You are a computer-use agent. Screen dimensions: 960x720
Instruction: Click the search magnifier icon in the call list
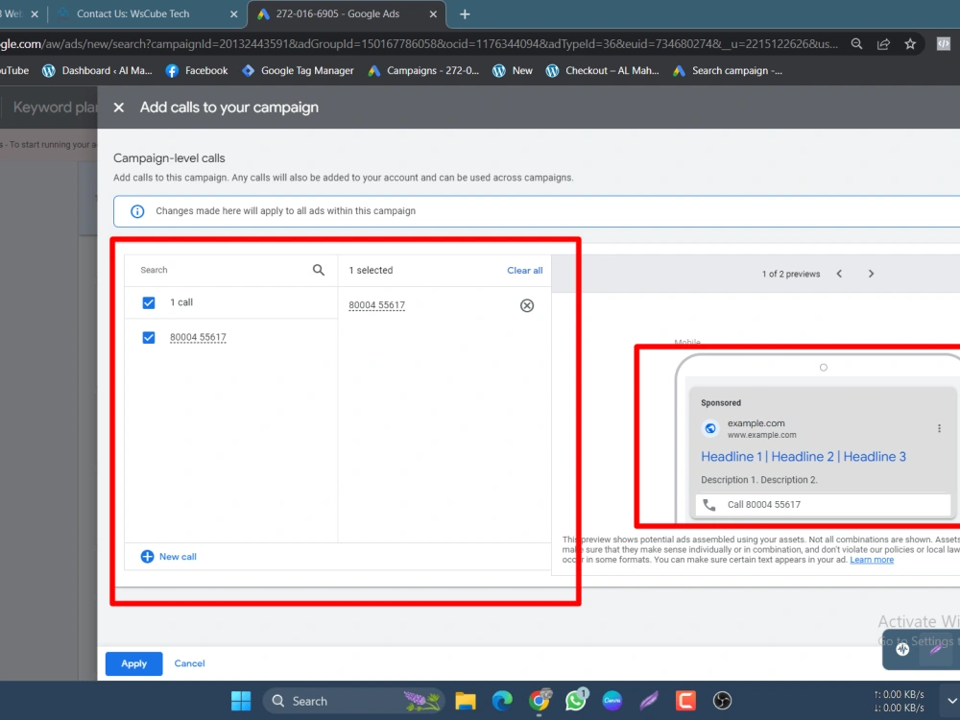(318, 270)
